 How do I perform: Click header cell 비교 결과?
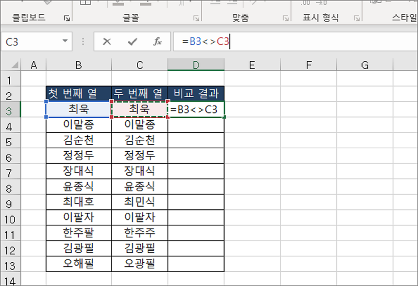pos(196,94)
